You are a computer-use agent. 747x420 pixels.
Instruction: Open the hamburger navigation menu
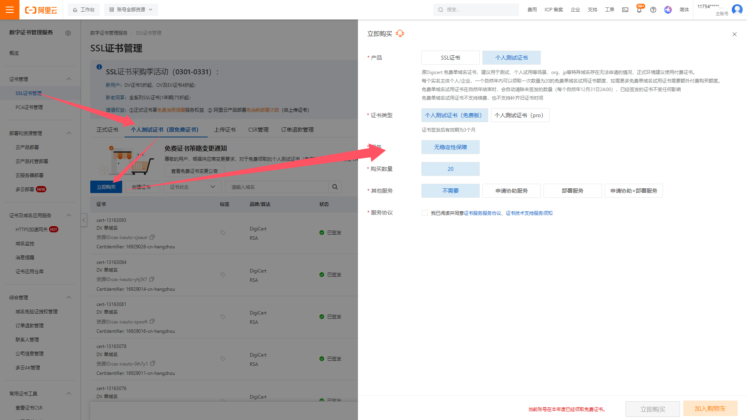[x=10, y=10]
